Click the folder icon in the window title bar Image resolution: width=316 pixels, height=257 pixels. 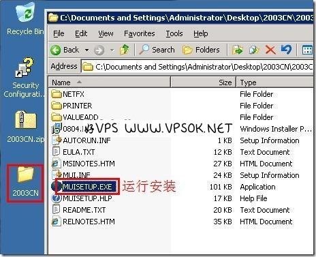pos(53,18)
